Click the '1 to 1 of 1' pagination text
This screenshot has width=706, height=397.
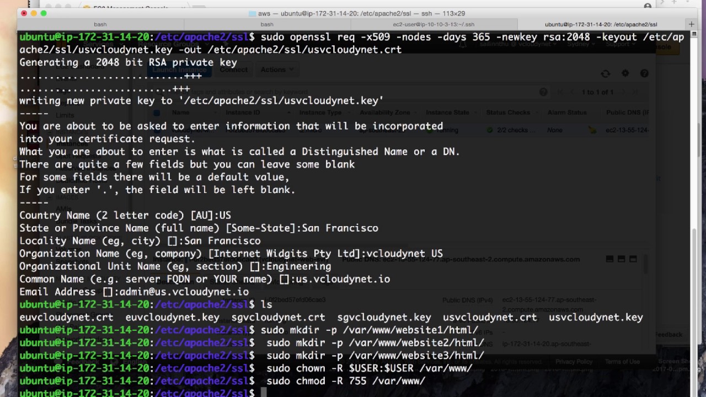(x=597, y=92)
